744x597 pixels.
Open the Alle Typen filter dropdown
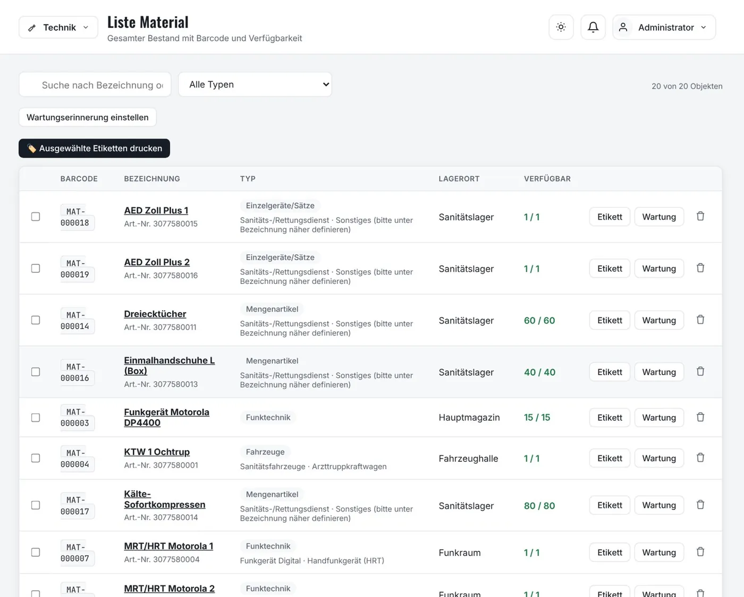[255, 84]
